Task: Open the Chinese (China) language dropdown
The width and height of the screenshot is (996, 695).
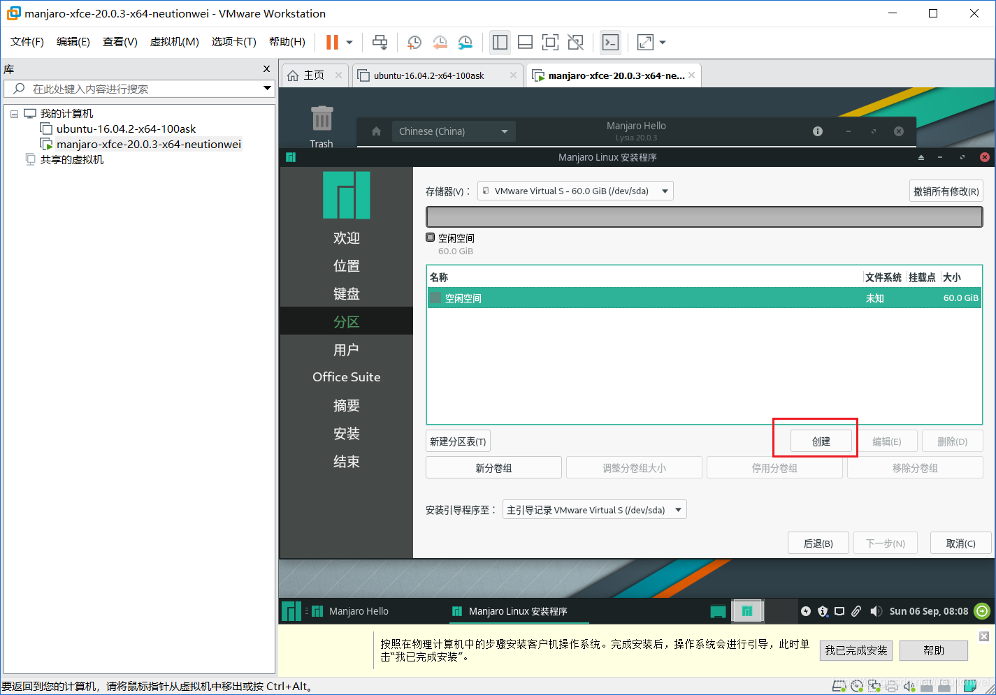Action: click(x=454, y=131)
